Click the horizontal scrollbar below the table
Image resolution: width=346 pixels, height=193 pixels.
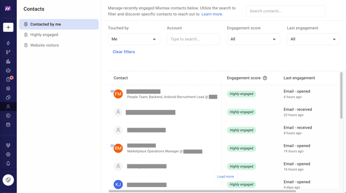202,191
